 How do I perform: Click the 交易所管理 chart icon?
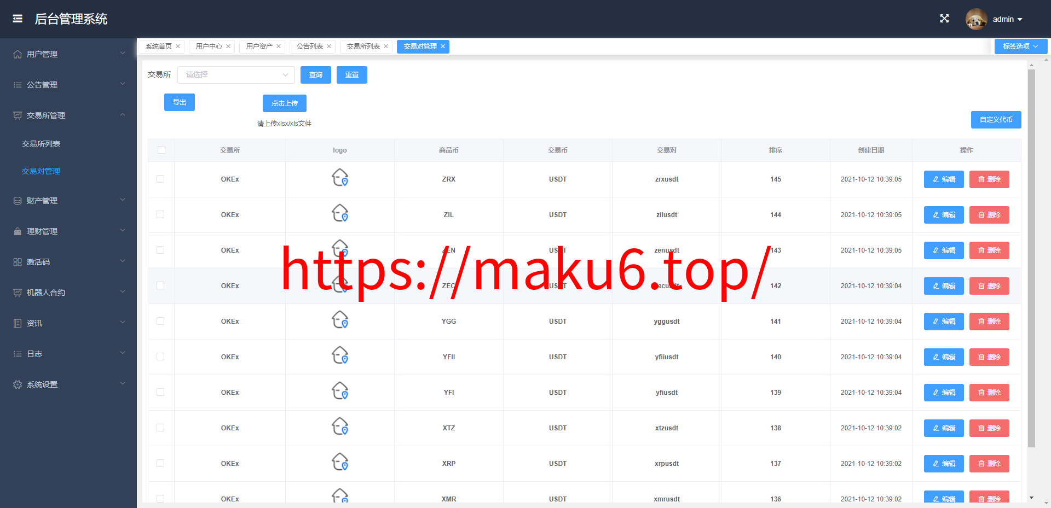18,115
